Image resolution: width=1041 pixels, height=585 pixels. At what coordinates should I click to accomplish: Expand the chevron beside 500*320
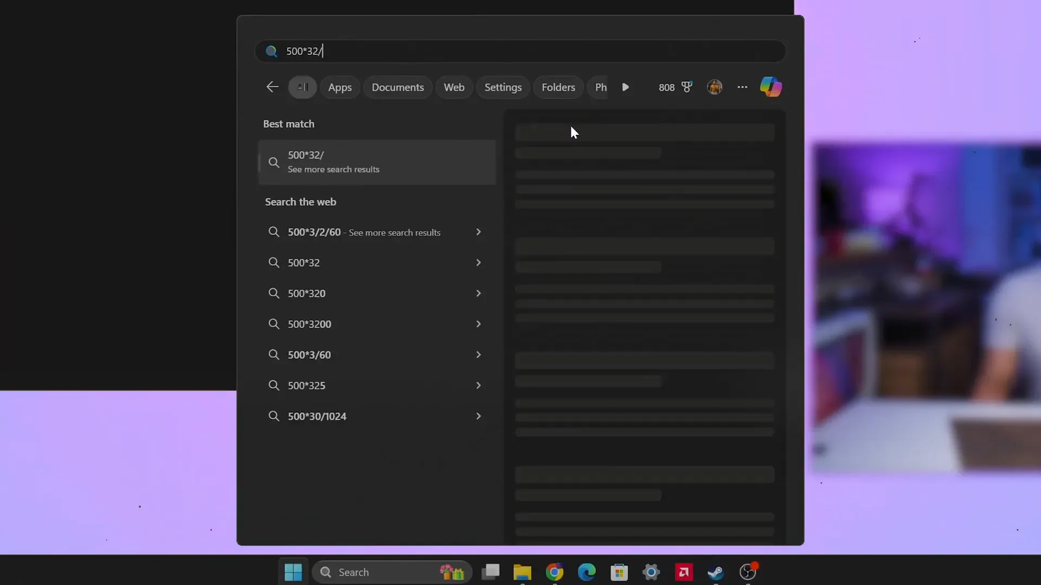[x=478, y=293]
